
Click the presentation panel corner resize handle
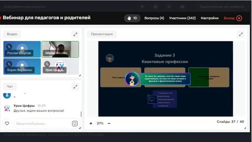click(245, 128)
